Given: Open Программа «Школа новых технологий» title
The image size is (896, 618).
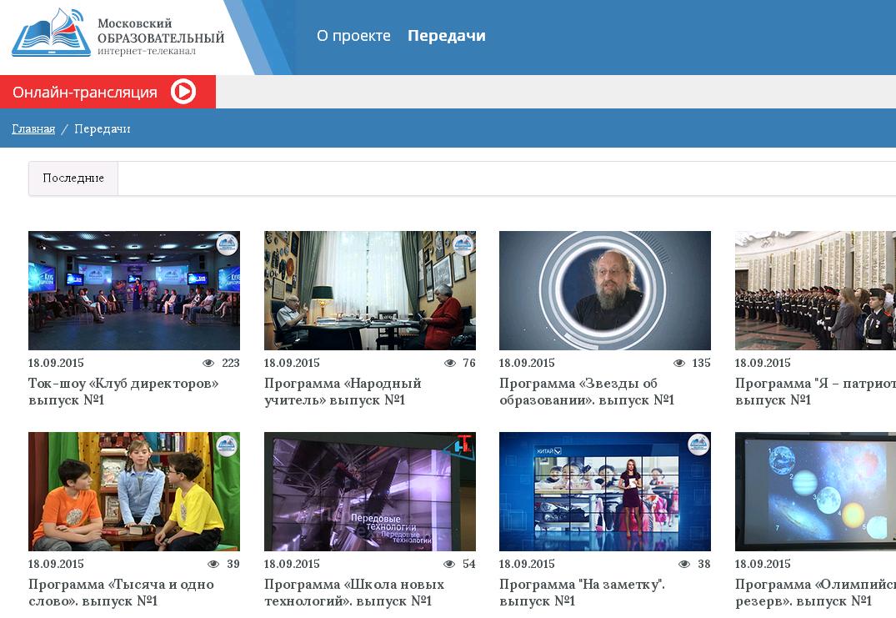Looking at the screenshot, I should 354,593.
